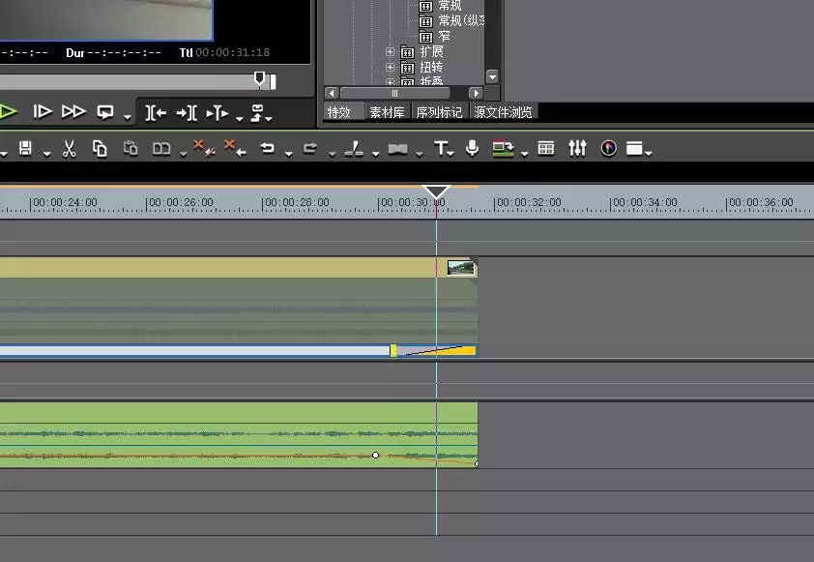Viewport: 814px width, 562px height.
Task: Expand the 扭转 folder in effects tree
Action: point(390,67)
